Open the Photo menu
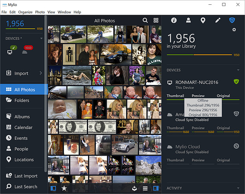The width and height of the screenshot is (245, 194). [x=40, y=12]
